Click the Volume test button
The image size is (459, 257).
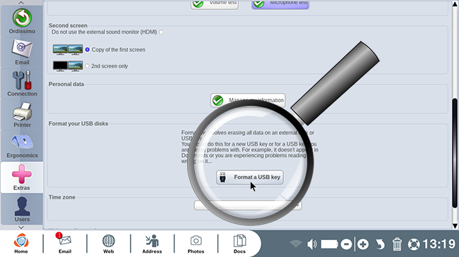click(215, 4)
